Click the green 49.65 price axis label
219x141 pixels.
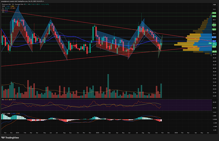click(x=214, y=51)
